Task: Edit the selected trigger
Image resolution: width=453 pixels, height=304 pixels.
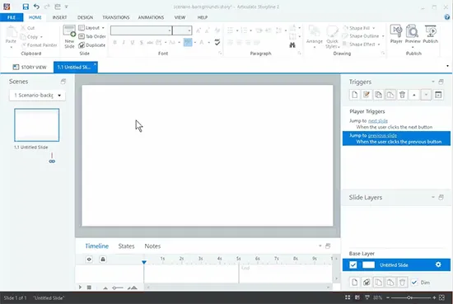Action: click(367, 95)
